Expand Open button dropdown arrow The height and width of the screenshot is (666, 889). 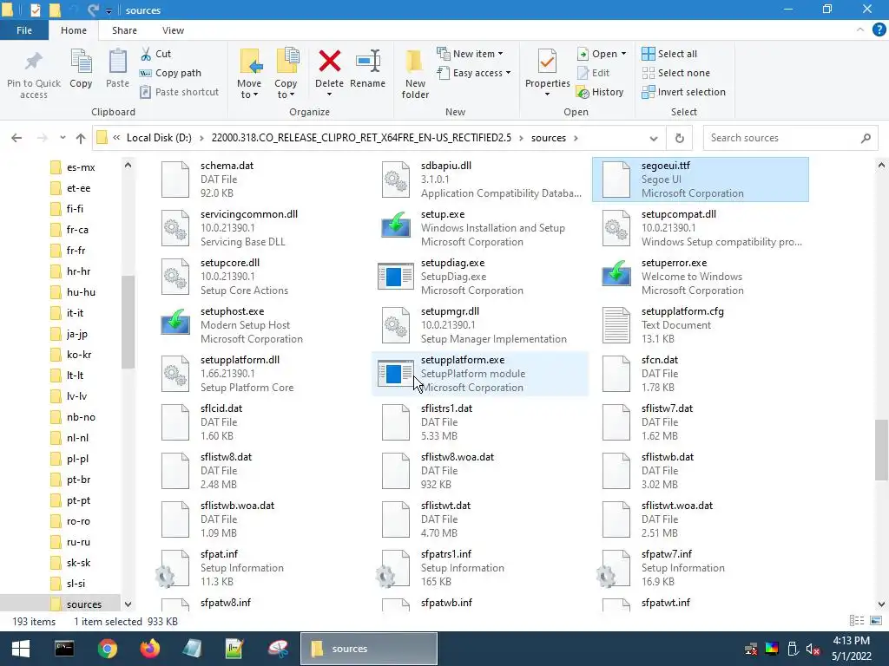[x=623, y=54]
